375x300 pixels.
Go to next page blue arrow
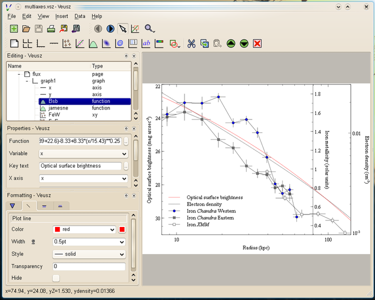click(110, 28)
